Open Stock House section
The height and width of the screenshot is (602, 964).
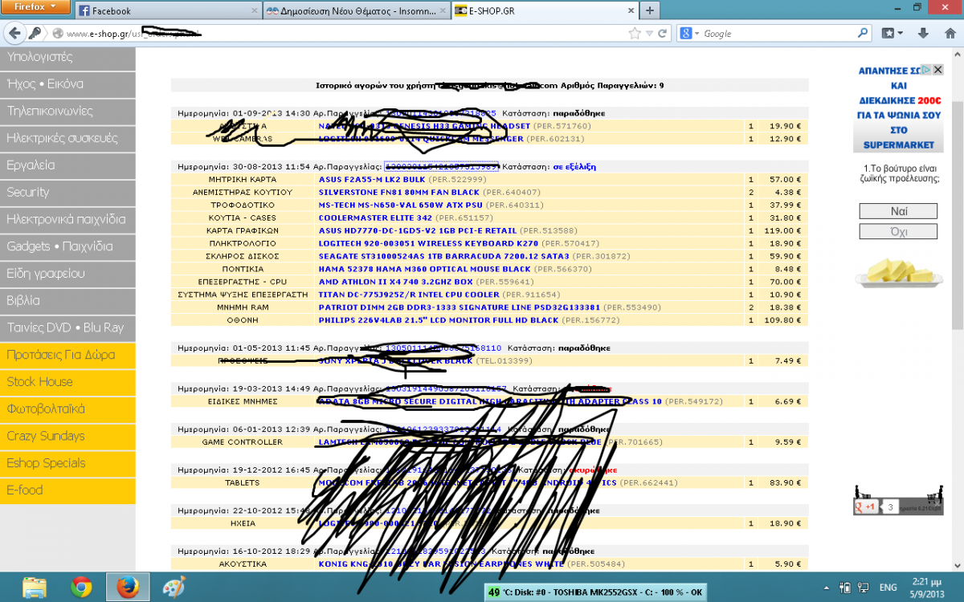67,382
